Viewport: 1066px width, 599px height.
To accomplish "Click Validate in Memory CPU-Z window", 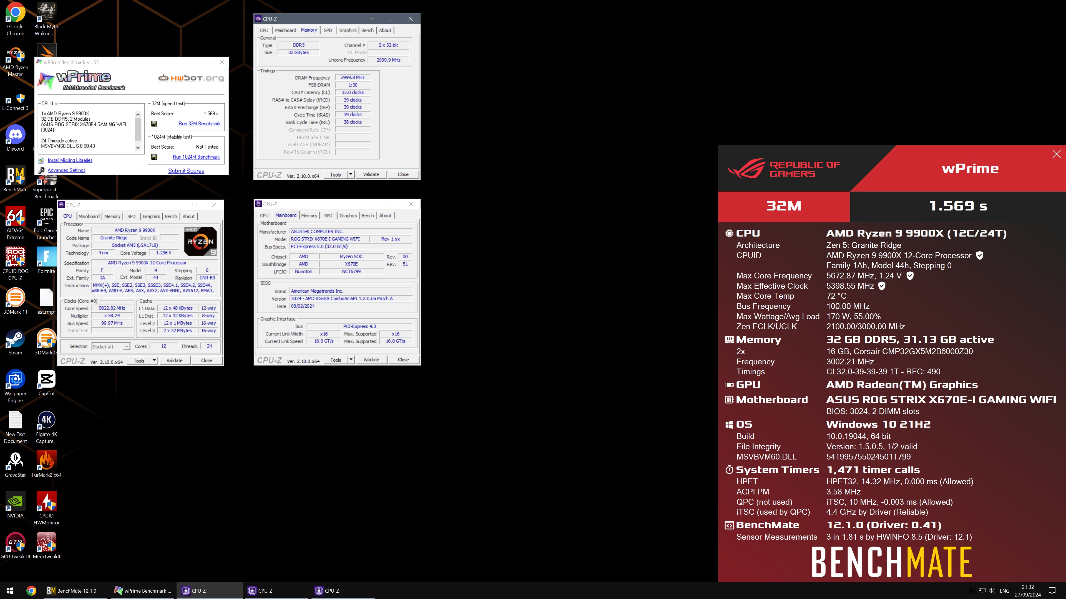I will click(371, 174).
